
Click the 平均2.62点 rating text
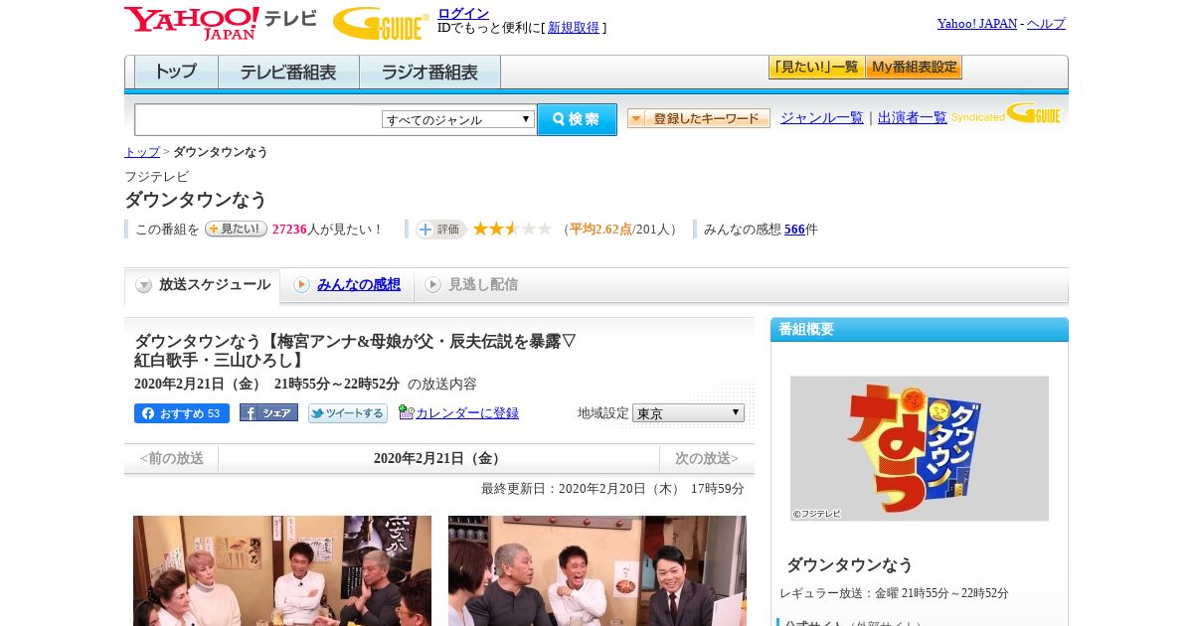tap(600, 230)
